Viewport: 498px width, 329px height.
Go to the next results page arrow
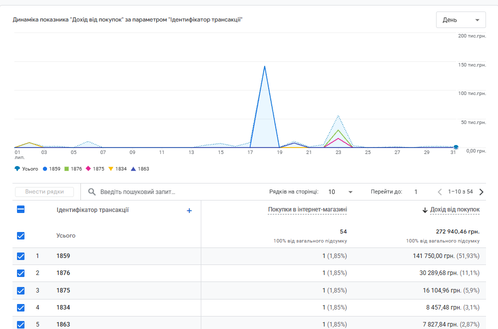pos(481,191)
